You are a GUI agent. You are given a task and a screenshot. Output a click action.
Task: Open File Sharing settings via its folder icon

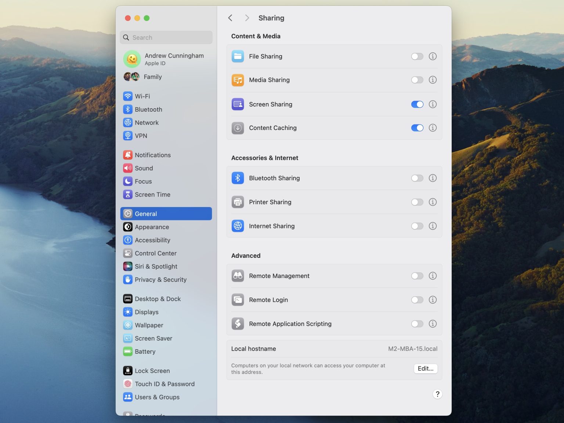point(238,56)
